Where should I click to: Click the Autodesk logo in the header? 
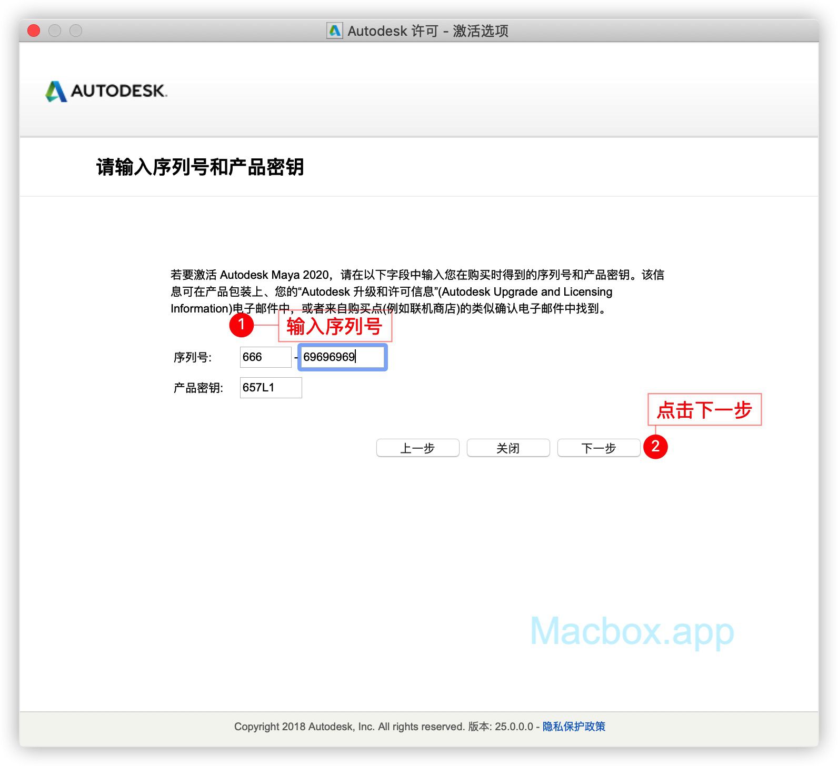tap(106, 91)
